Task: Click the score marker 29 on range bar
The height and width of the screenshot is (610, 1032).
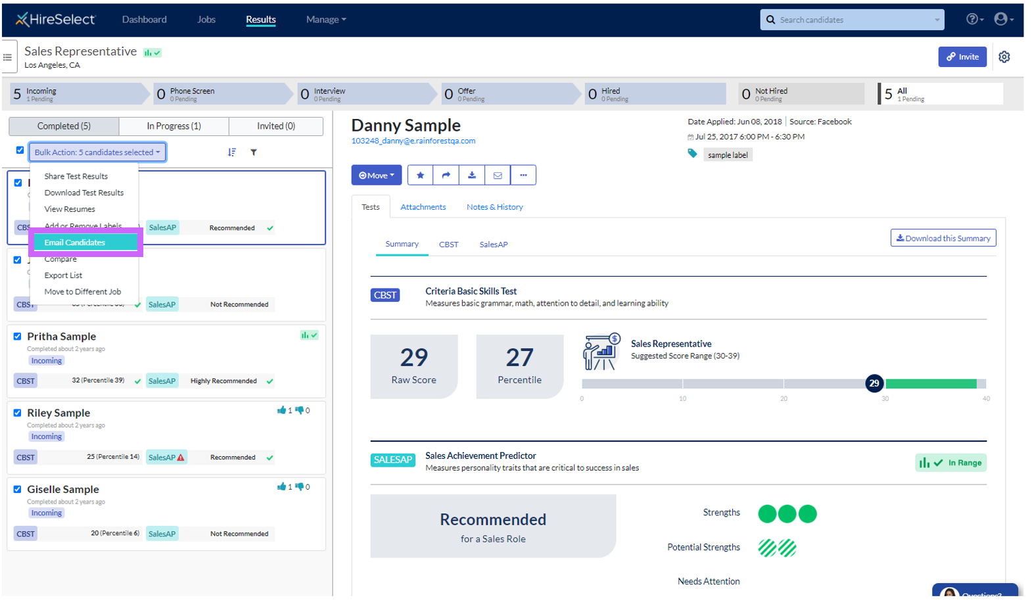Action: point(874,383)
